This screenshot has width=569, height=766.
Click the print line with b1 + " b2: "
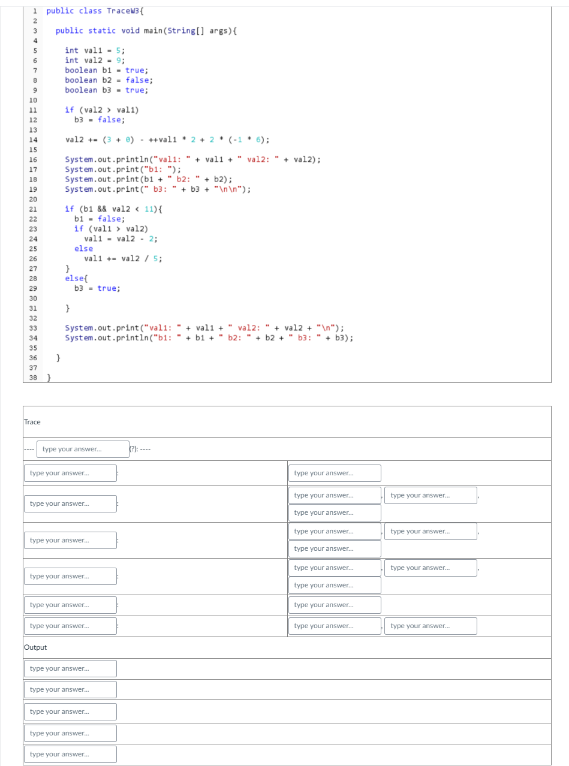tap(149, 179)
